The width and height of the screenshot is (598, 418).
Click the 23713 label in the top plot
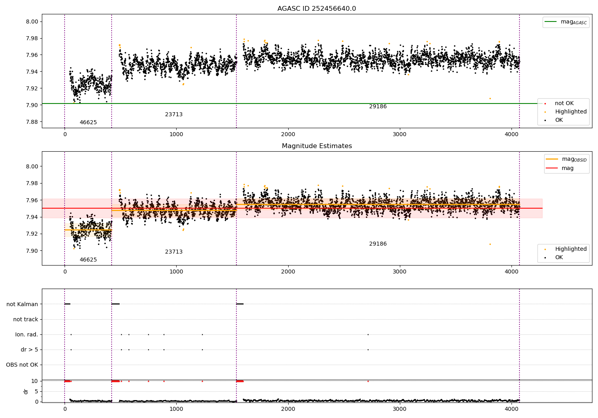pos(174,115)
